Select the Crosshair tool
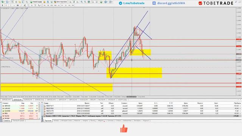242x136 pixels. (6, 5)
